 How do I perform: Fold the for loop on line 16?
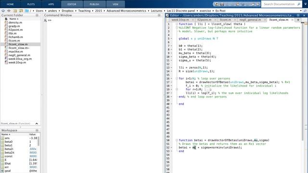pyautogui.click(x=177, y=78)
